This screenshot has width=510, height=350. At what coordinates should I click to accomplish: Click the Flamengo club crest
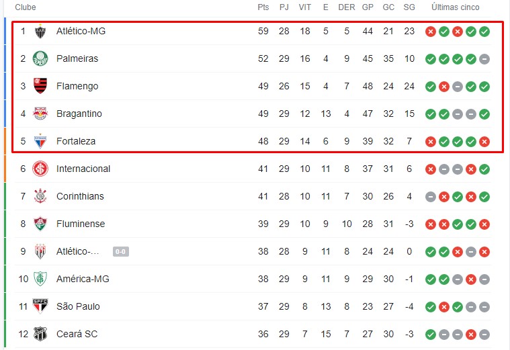[x=40, y=87]
